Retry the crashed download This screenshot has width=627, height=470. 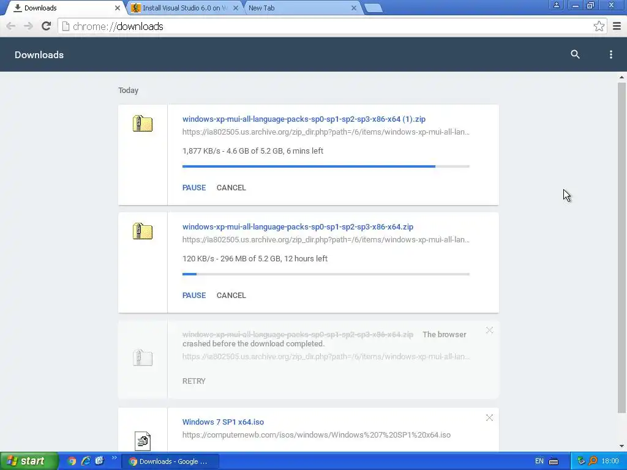194,381
